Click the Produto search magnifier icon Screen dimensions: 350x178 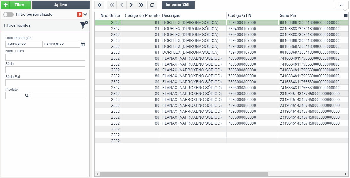(27, 96)
